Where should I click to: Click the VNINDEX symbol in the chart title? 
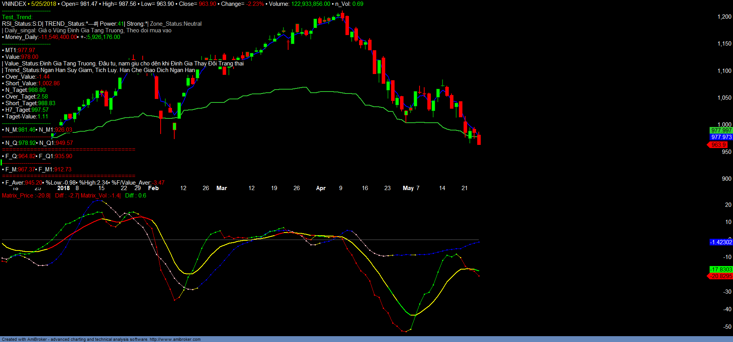click(14, 4)
